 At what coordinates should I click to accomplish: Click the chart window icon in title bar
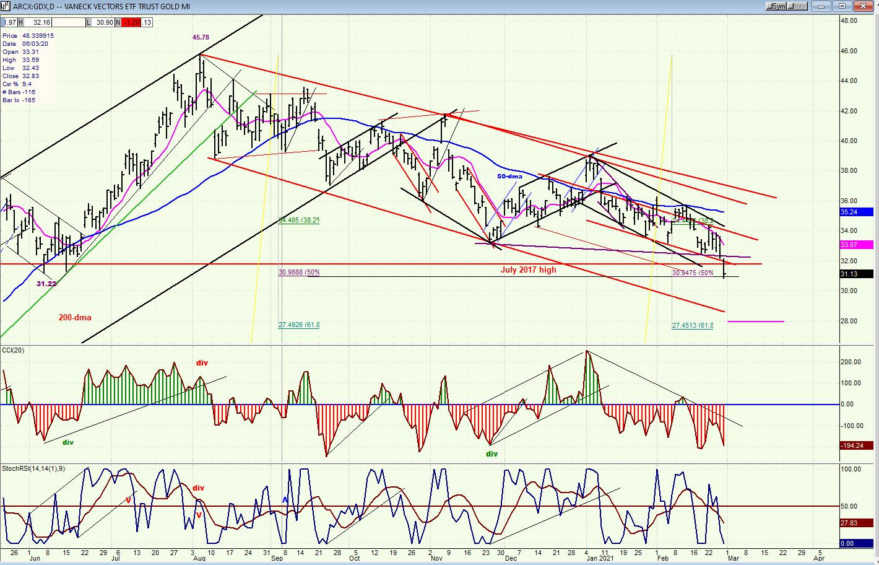6,6
